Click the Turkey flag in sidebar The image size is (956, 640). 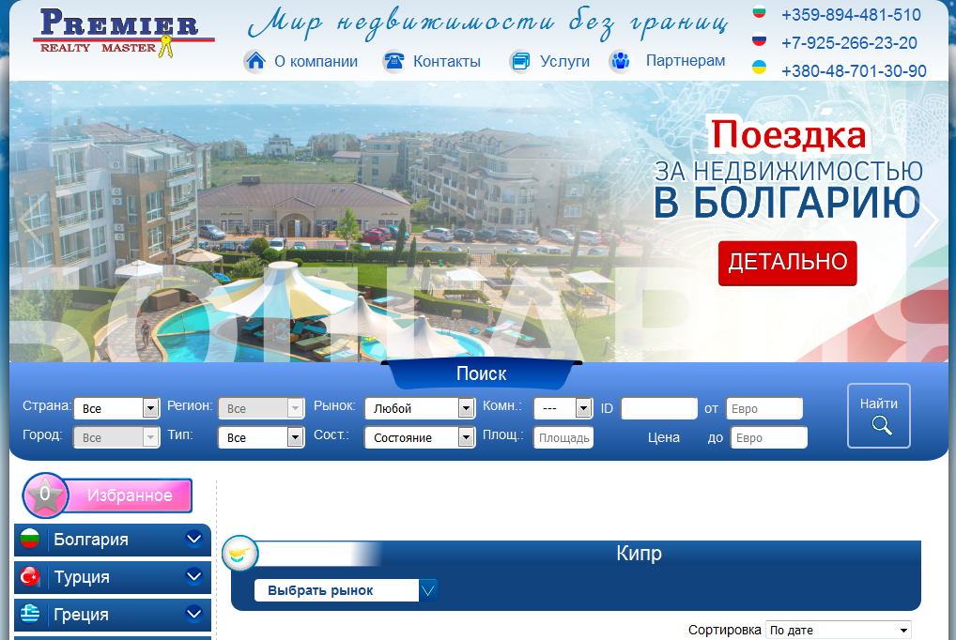[x=30, y=576]
